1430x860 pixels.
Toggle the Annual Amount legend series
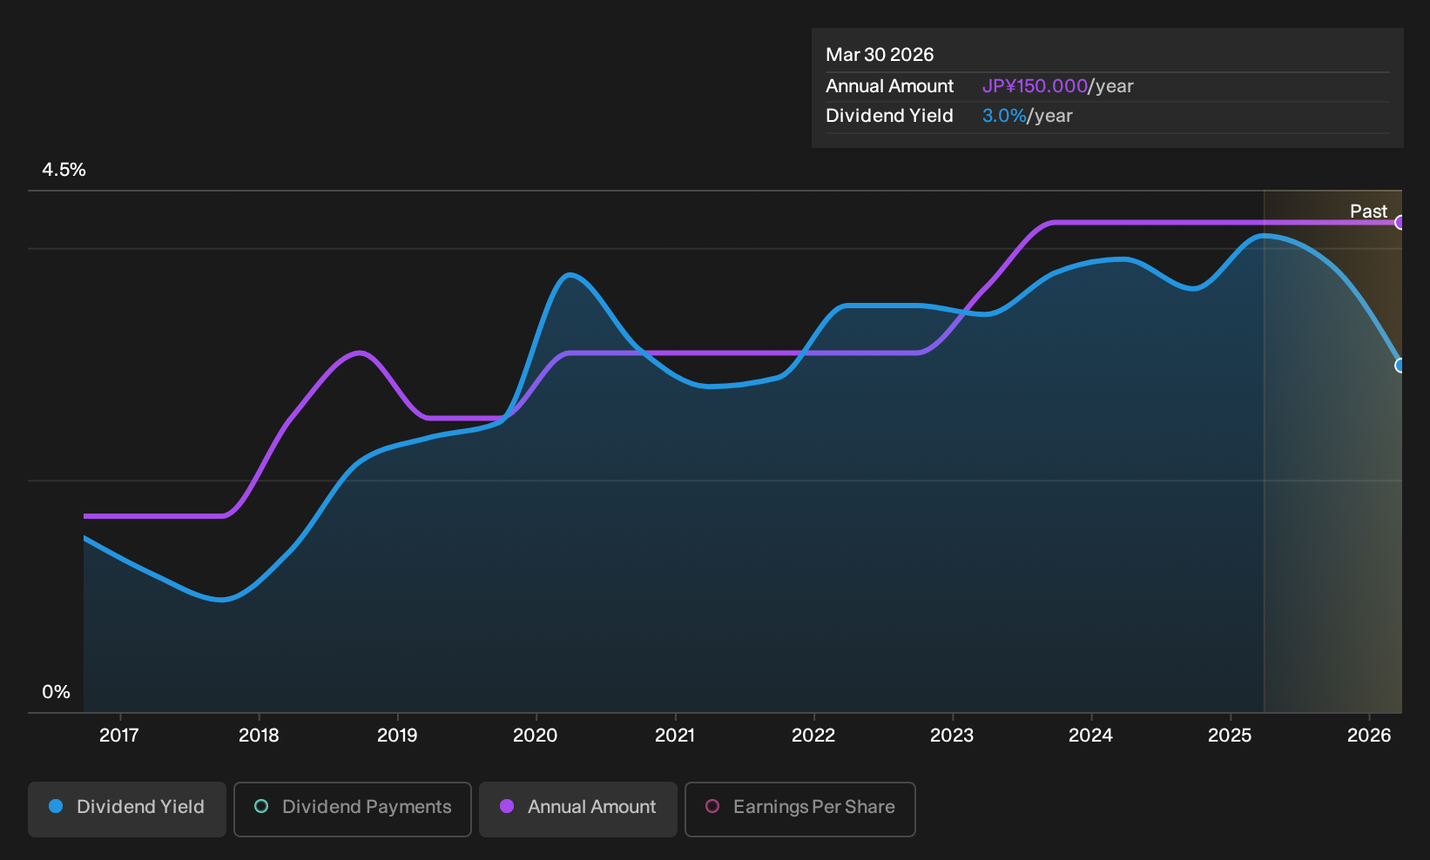coord(578,809)
